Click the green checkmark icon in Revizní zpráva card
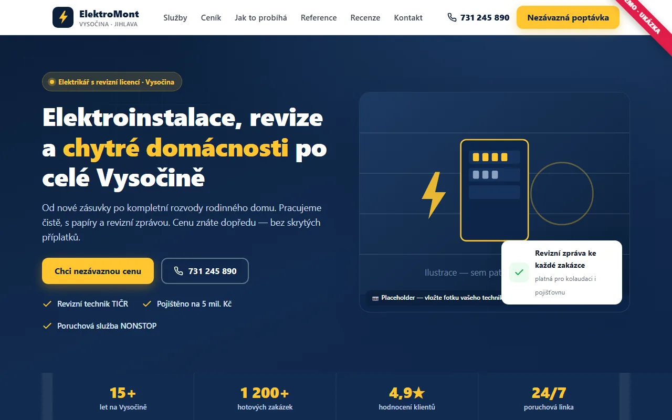This screenshot has height=420, width=672. click(519, 272)
